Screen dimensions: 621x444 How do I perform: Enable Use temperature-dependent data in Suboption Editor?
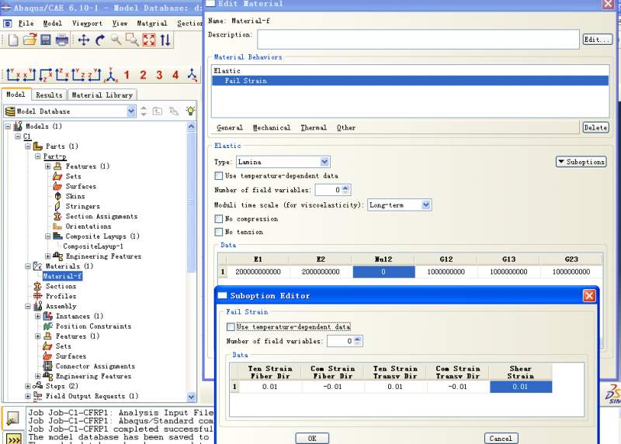pyautogui.click(x=231, y=327)
